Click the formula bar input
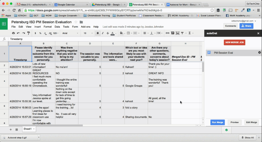The height and width of the screenshot is (142, 262). click(x=106, y=39)
